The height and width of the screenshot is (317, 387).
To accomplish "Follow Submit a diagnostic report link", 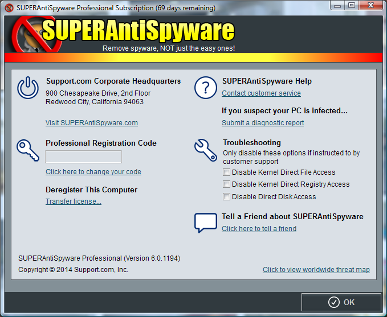I will pos(263,123).
